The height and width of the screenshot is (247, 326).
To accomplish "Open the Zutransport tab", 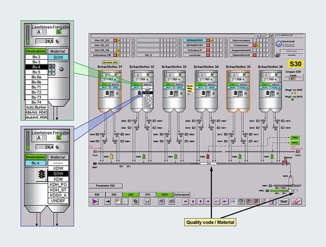I will [182, 195].
